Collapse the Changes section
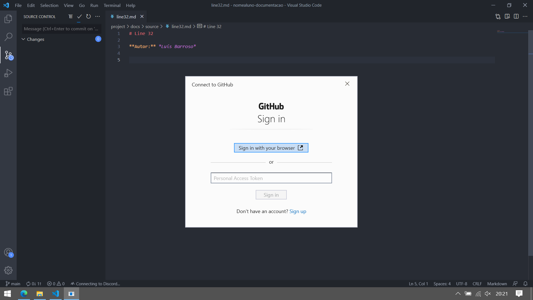The image size is (533, 300). point(23,39)
